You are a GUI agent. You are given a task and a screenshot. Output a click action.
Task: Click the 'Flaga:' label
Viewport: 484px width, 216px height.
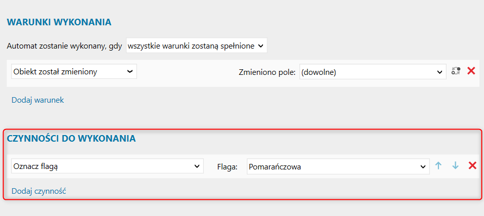pyautogui.click(x=228, y=167)
